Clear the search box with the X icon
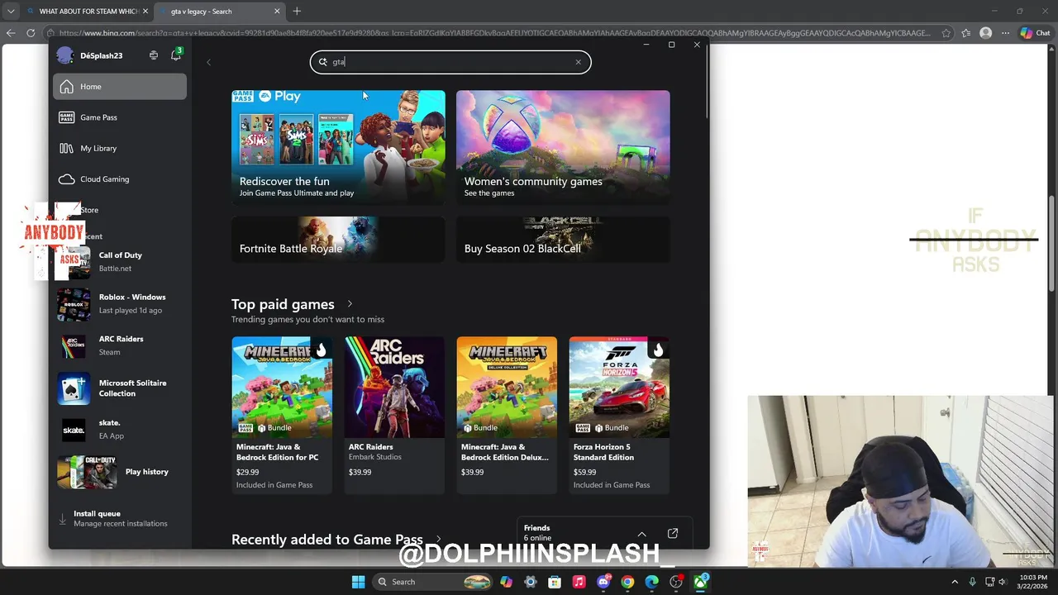 click(578, 62)
